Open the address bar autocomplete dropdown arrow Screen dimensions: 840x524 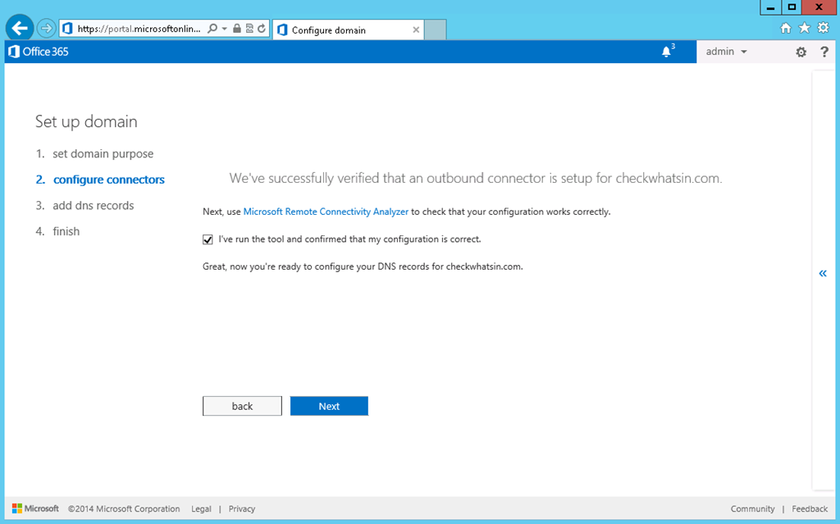point(225,29)
